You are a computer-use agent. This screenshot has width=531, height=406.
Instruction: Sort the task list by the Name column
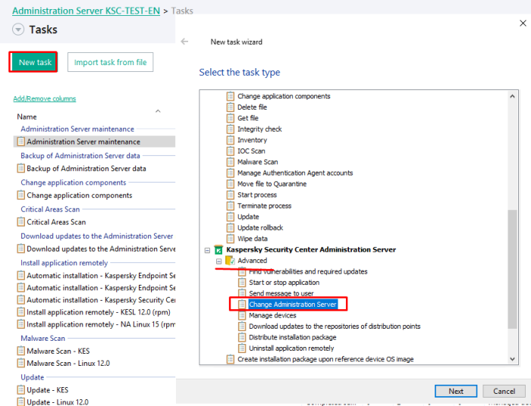[27, 117]
